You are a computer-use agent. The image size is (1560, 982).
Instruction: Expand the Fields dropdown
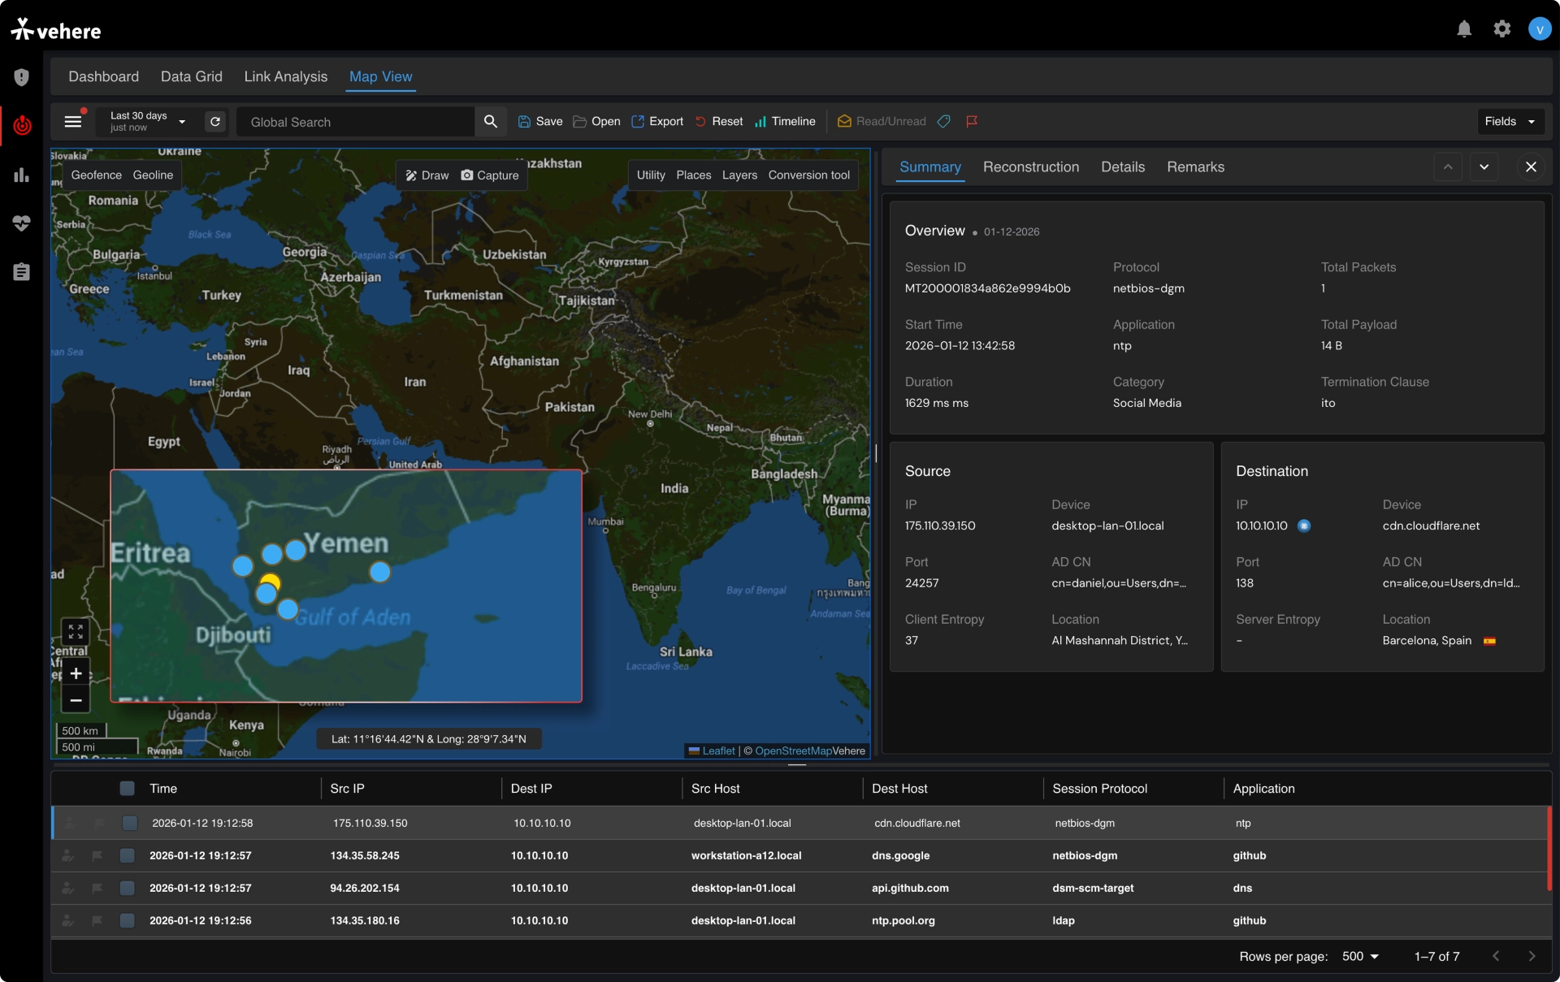1510,121
